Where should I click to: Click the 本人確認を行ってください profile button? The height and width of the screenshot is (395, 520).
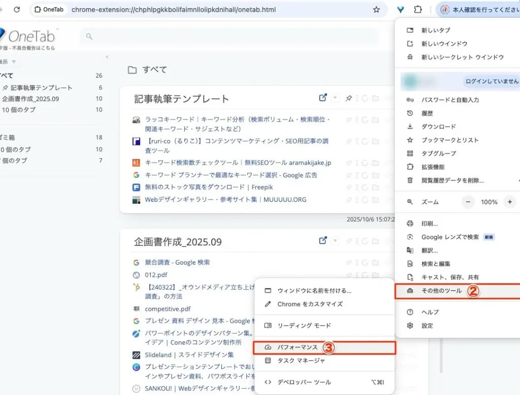click(x=479, y=10)
